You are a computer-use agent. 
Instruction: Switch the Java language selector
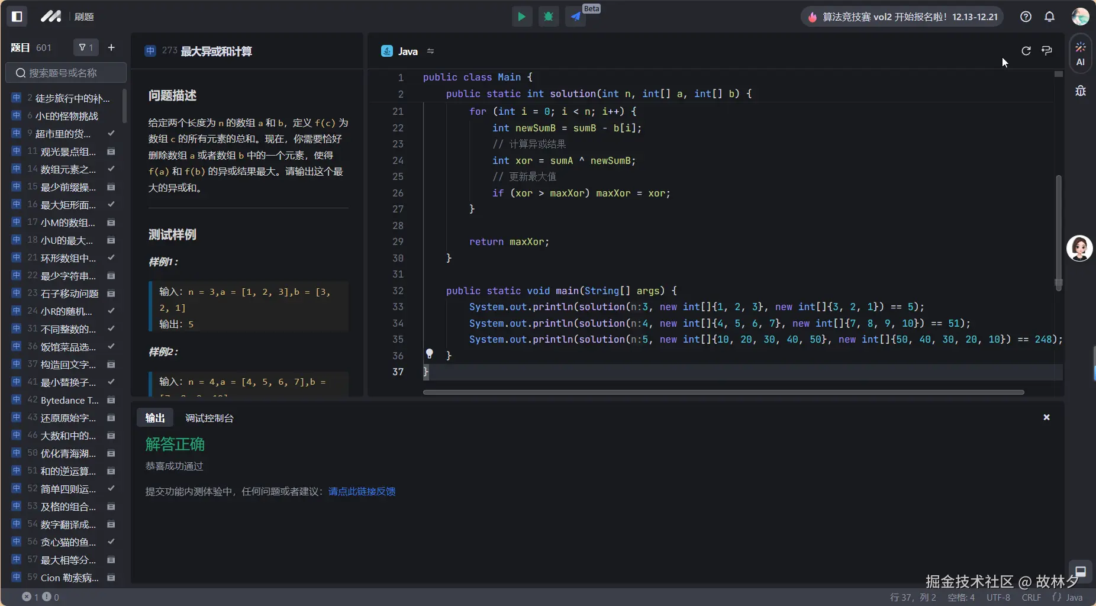tap(408, 51)
